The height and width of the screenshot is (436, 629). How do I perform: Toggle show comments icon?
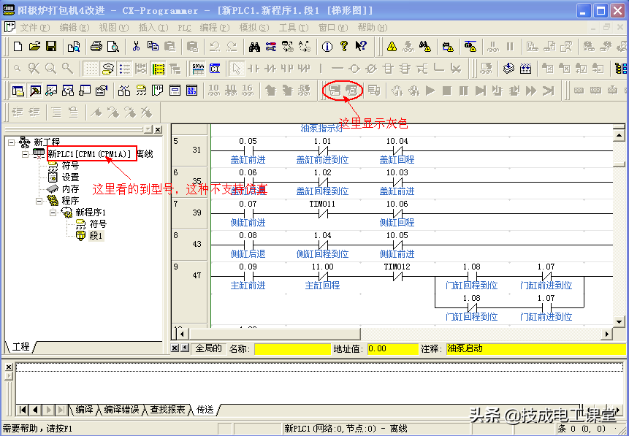(x=108, y=69)
